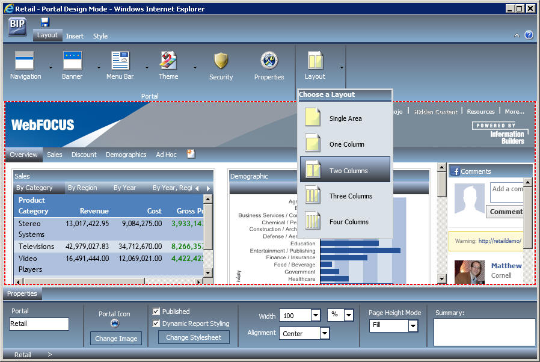This screenshot has height=362, width=540.
Task: Choose the Single Area layout icon
Action: point(312,117)
